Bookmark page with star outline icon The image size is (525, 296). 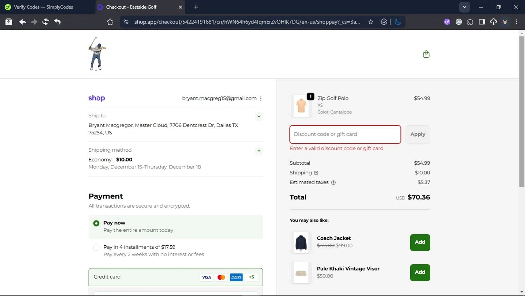110,22
